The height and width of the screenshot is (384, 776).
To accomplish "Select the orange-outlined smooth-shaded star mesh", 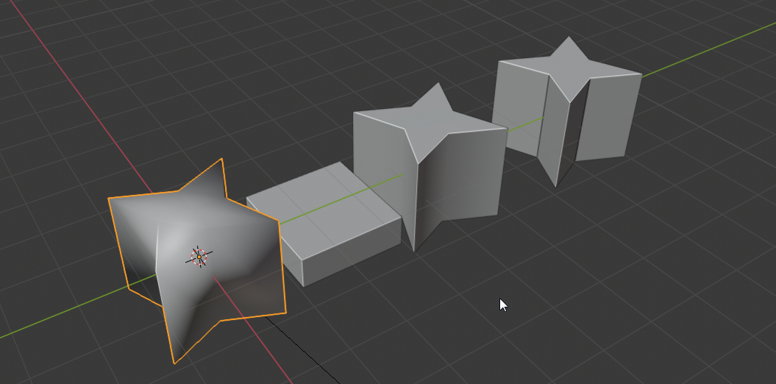I will [x=198, y=263].
